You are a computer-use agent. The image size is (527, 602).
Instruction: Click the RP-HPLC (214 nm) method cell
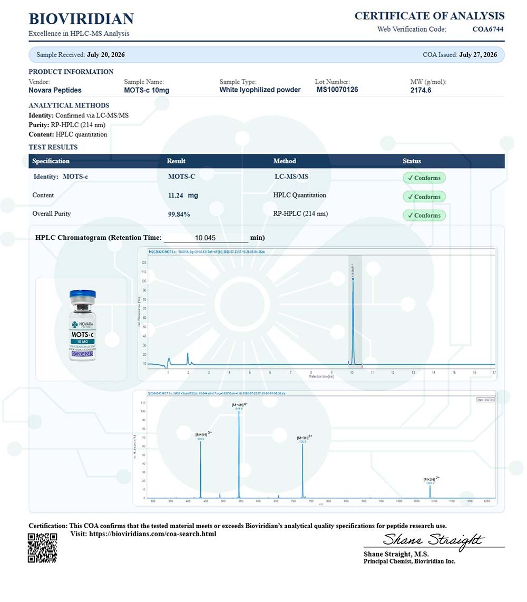coord(300,213)
